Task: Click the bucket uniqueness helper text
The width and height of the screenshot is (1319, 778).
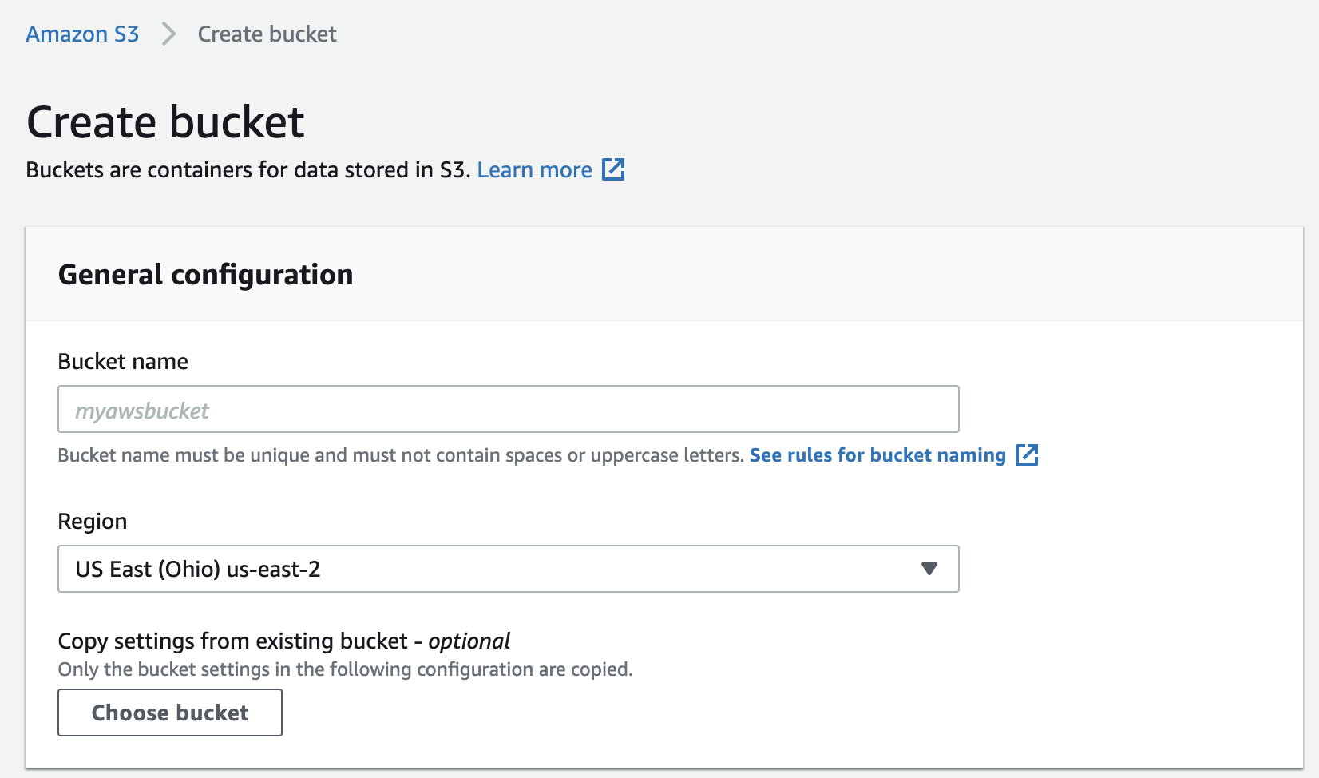Action: click(398, 454)
